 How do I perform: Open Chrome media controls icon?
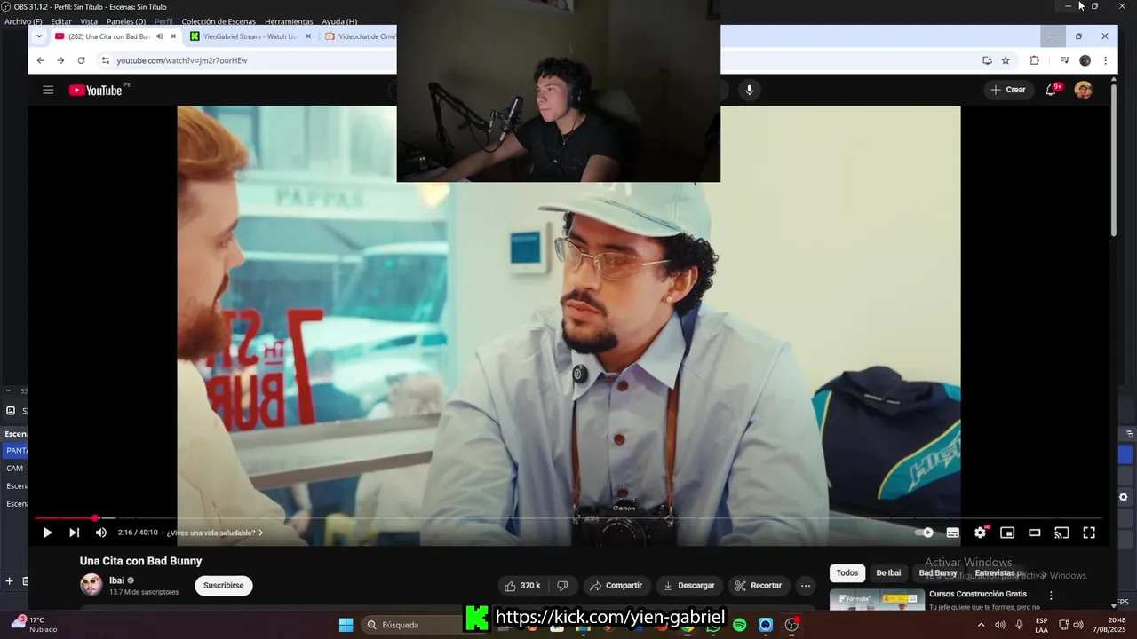pos(1064,60)
